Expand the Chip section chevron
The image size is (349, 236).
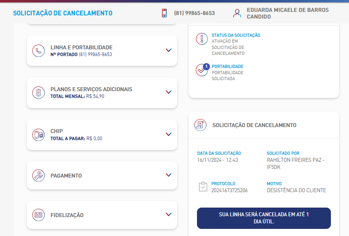click(169, 134)
